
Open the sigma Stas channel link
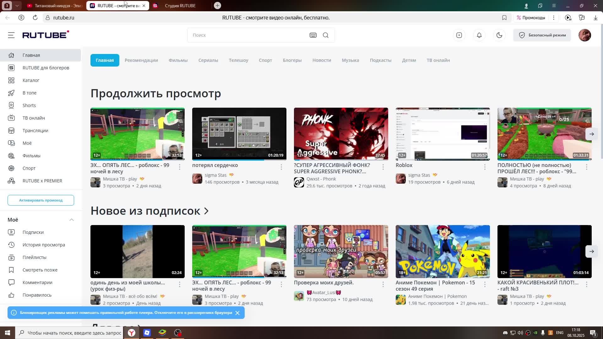coord(215,175)
